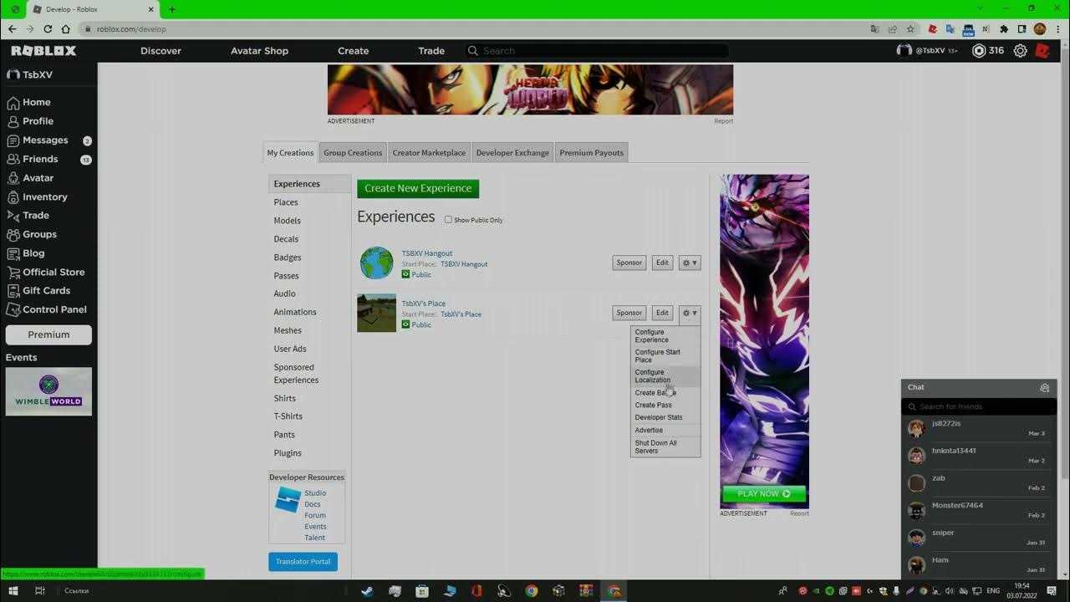Click Create New Experience button
The image size is (1070, 602).
pos(418,188)
